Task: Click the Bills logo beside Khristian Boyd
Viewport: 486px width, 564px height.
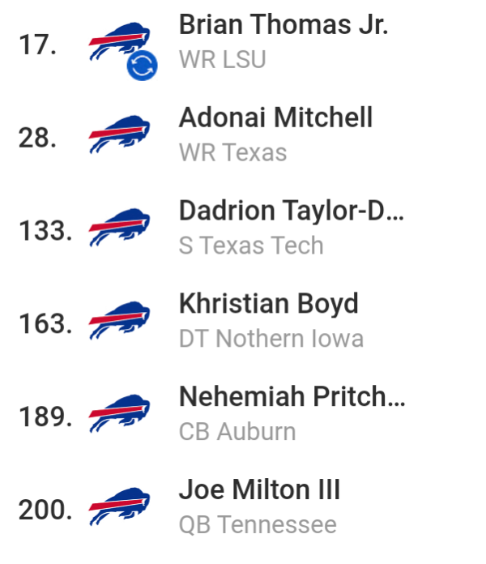Action: click(x=119, y=320)
